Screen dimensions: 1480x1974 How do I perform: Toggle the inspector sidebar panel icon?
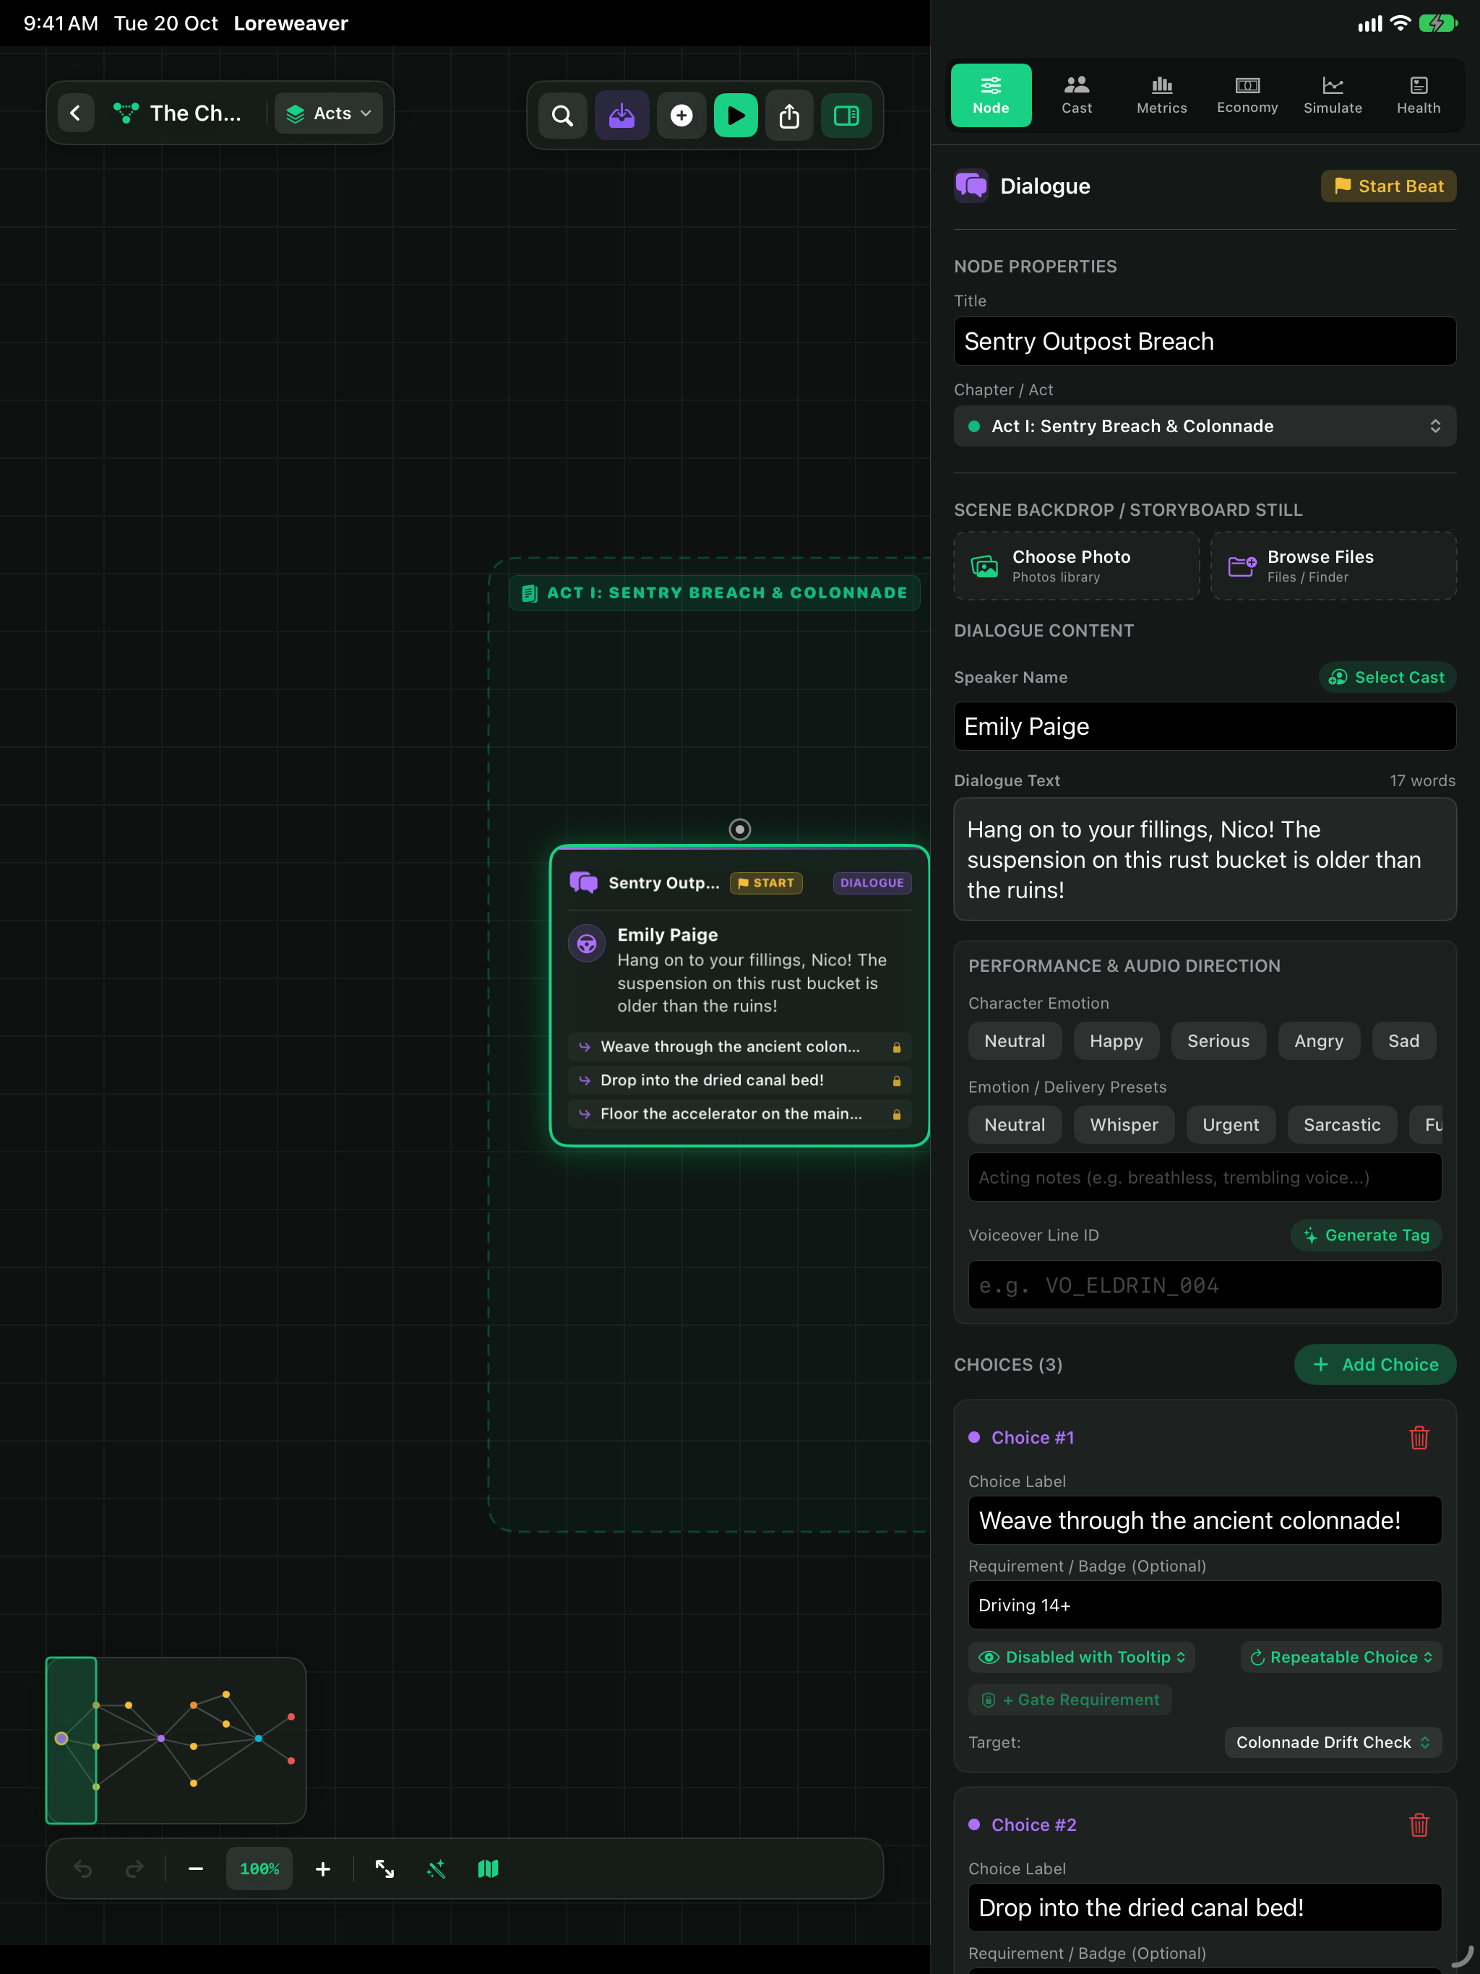[x=846, y=115]
